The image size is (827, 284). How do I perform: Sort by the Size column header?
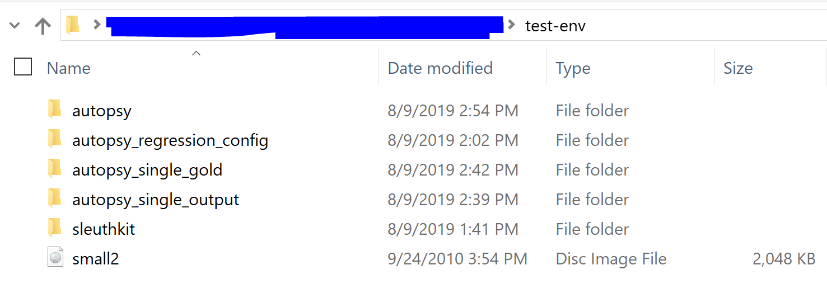(738, 68)
